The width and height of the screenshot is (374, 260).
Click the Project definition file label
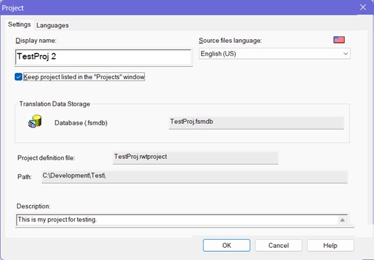46,158
